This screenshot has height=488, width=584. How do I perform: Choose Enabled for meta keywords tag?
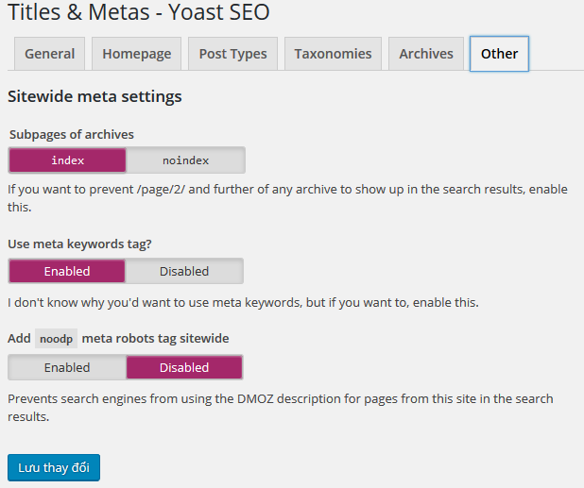click(67, 271)
